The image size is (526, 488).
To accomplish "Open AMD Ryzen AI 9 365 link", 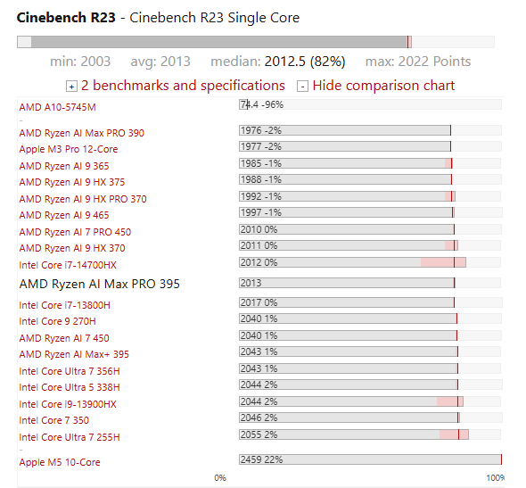I will pyautogui.click(x=64, y=166).
